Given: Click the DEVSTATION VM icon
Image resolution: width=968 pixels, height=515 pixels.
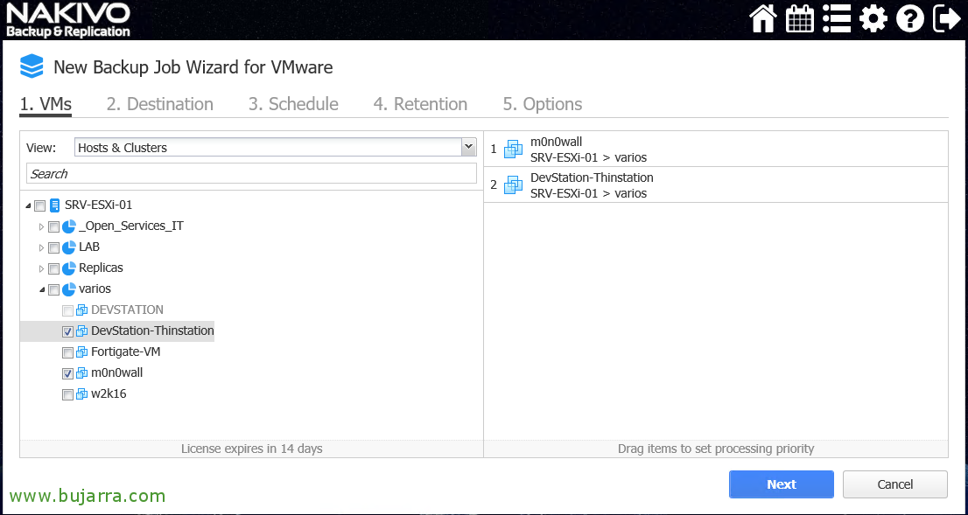Looking at the screenshot, I should point(81,310).
